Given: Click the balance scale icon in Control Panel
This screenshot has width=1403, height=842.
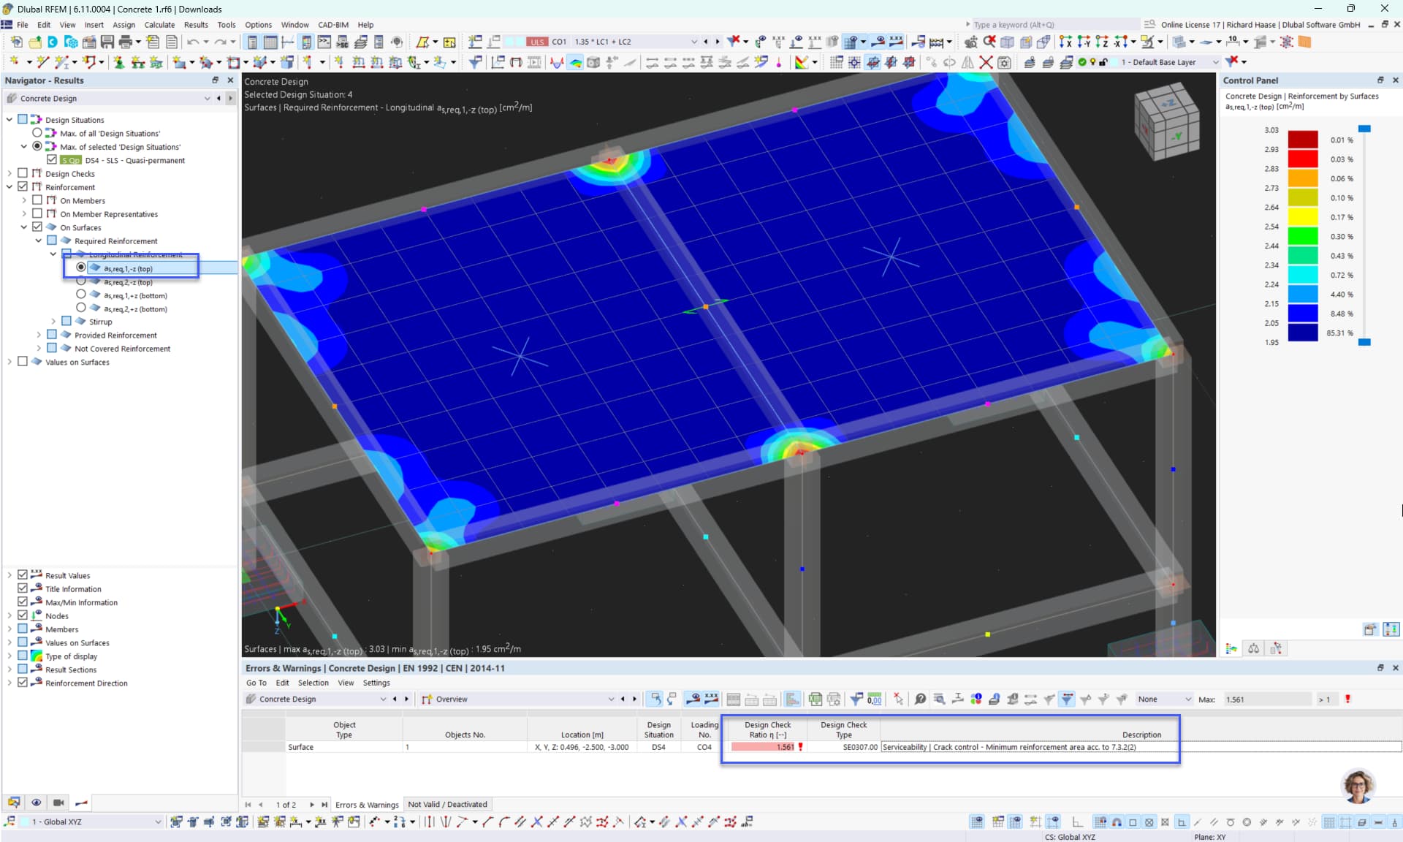Looking at the screenshot, I should [x=1254, y=648].
